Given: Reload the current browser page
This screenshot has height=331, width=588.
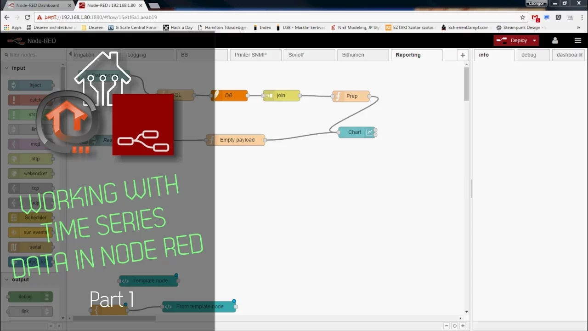Looking at the screenshot, I should tap(28, 17).
